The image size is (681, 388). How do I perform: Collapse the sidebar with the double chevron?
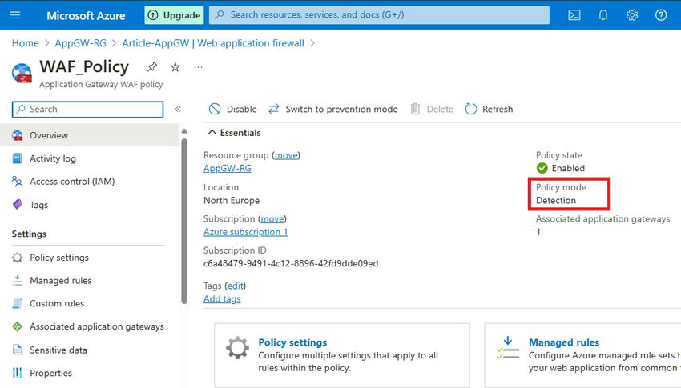[x=178, y=110]
